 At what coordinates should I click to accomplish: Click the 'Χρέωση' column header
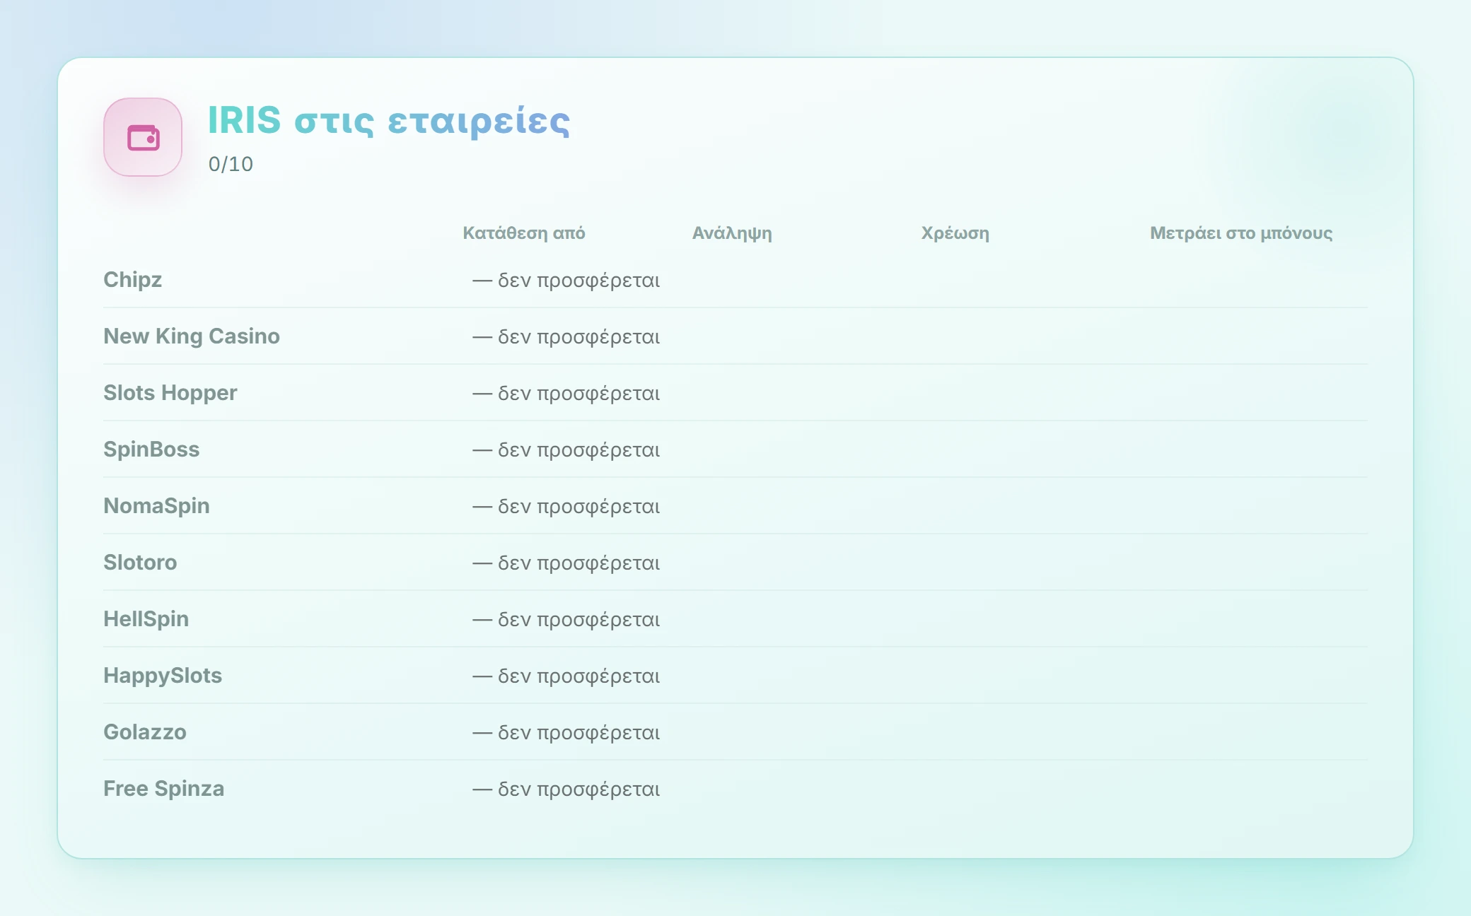point(955,233)
